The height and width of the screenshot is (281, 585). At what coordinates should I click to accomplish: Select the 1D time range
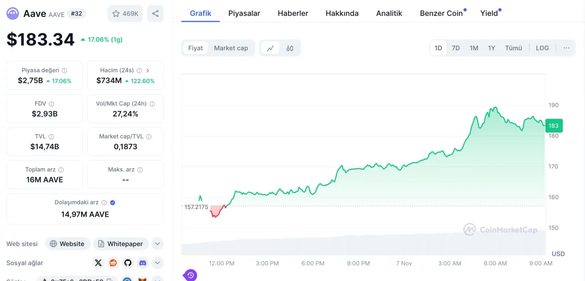coord(438,48)
